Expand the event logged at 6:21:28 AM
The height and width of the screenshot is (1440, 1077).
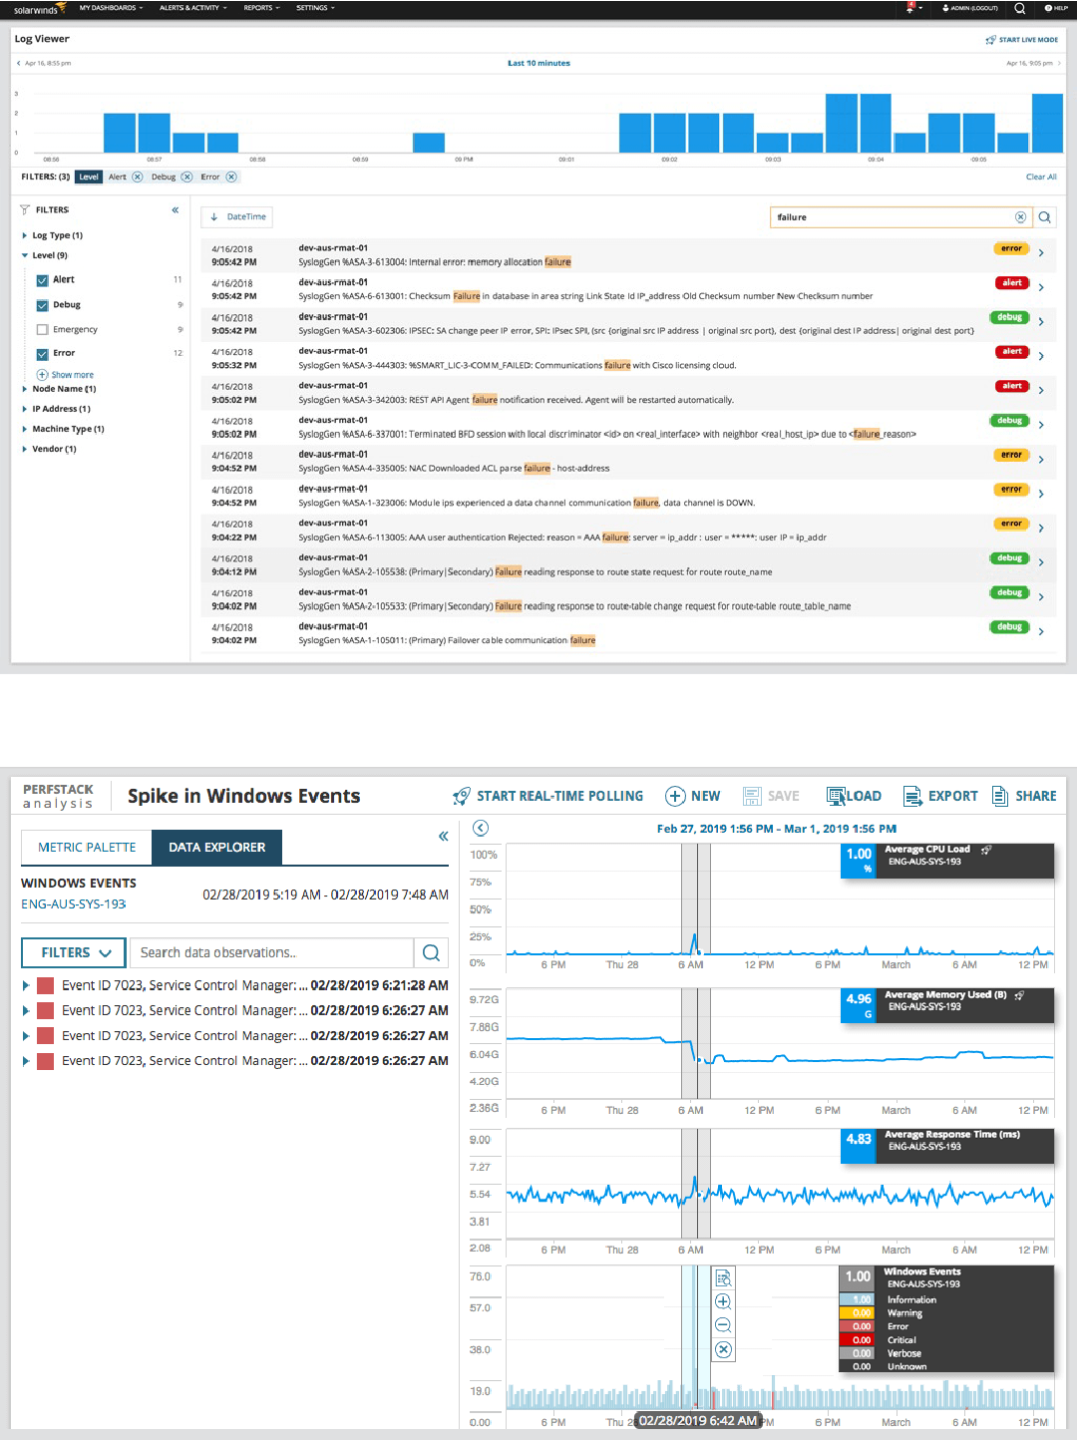pyautogui.click(x=26, y=985)
